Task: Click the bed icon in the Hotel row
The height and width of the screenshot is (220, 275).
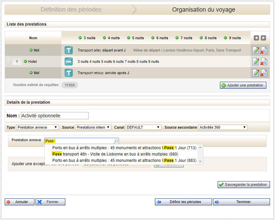Action: click(x=69, y=61)
